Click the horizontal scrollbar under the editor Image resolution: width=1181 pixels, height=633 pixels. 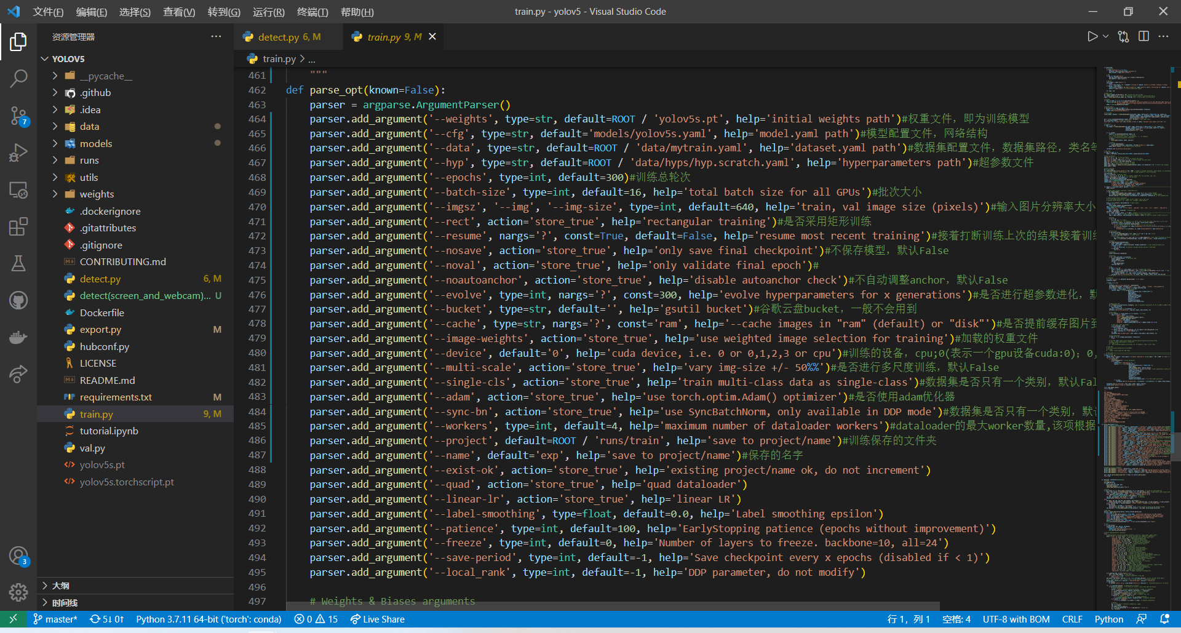tap(613, 606)
